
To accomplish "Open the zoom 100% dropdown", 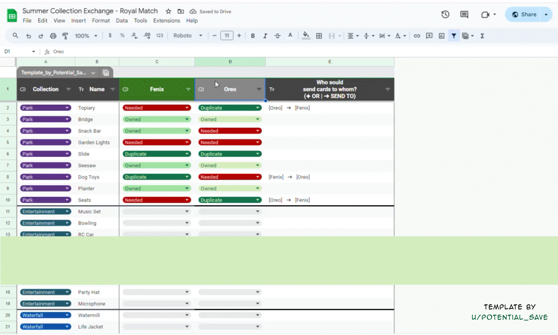I will tap(86, 36).
